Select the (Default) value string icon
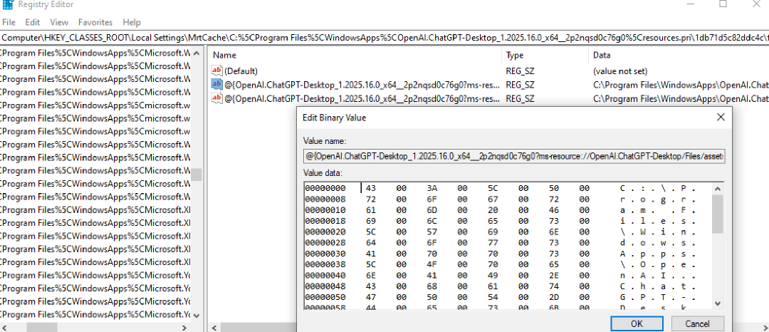Image resolution: width=769 pixels, height=332 pixels. 216,71
